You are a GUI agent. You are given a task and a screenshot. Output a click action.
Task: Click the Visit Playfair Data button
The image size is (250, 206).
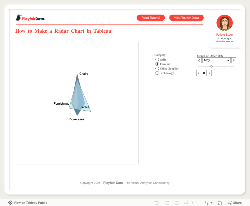[186, 18]
